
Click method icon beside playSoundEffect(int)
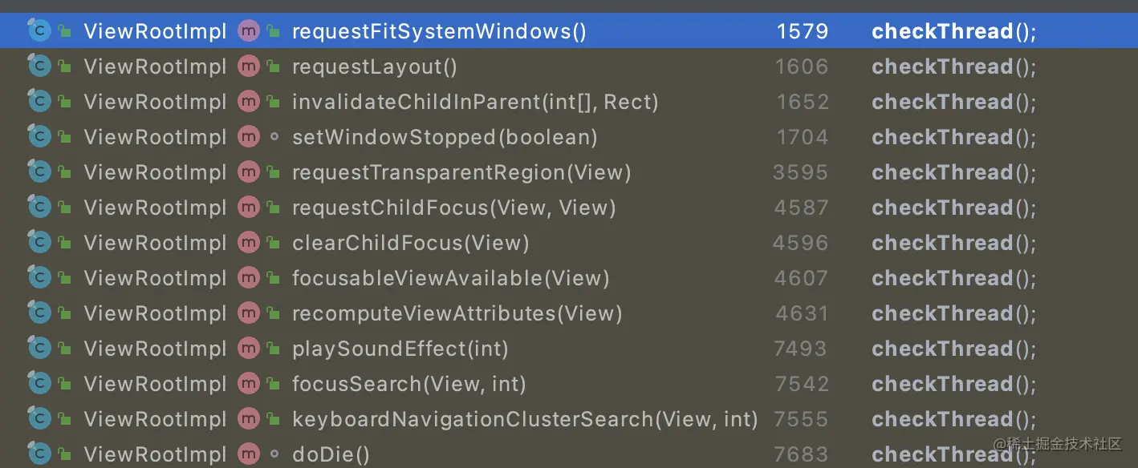click(249, 349)
